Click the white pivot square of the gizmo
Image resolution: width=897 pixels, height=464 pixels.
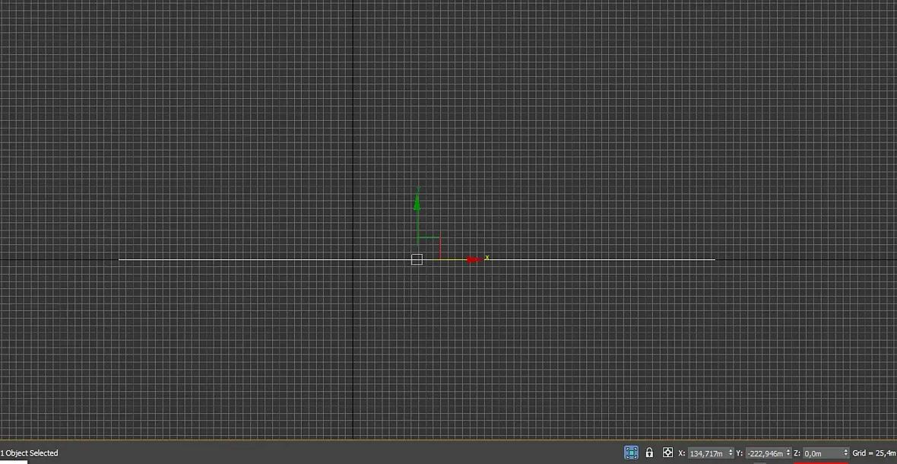417,259
